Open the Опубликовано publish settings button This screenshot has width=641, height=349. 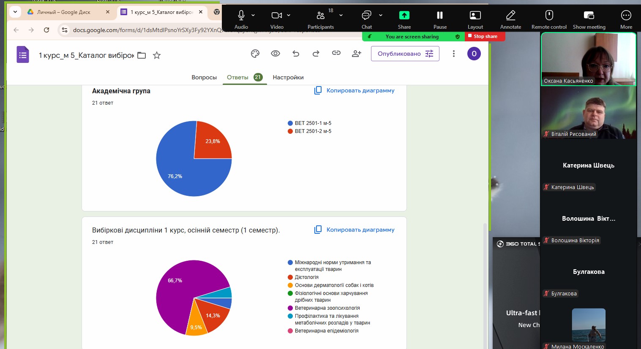[405, 54]
